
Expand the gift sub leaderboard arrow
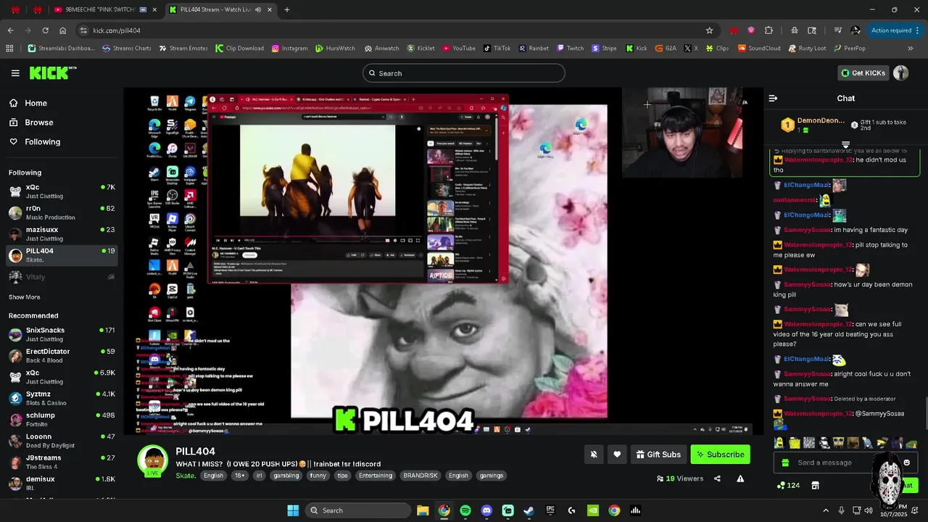click(x=845, y=145)
